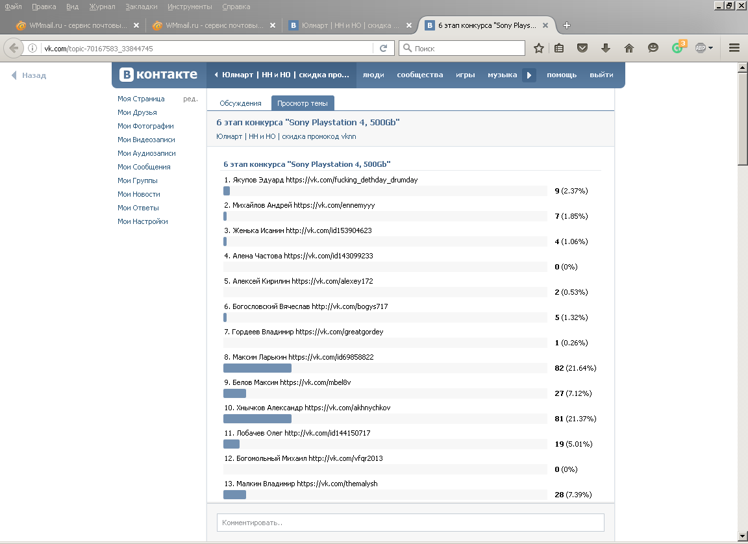Click the smiley chat icon in toolbar
The image size is (748, 544).
click(x=653, y=47)
